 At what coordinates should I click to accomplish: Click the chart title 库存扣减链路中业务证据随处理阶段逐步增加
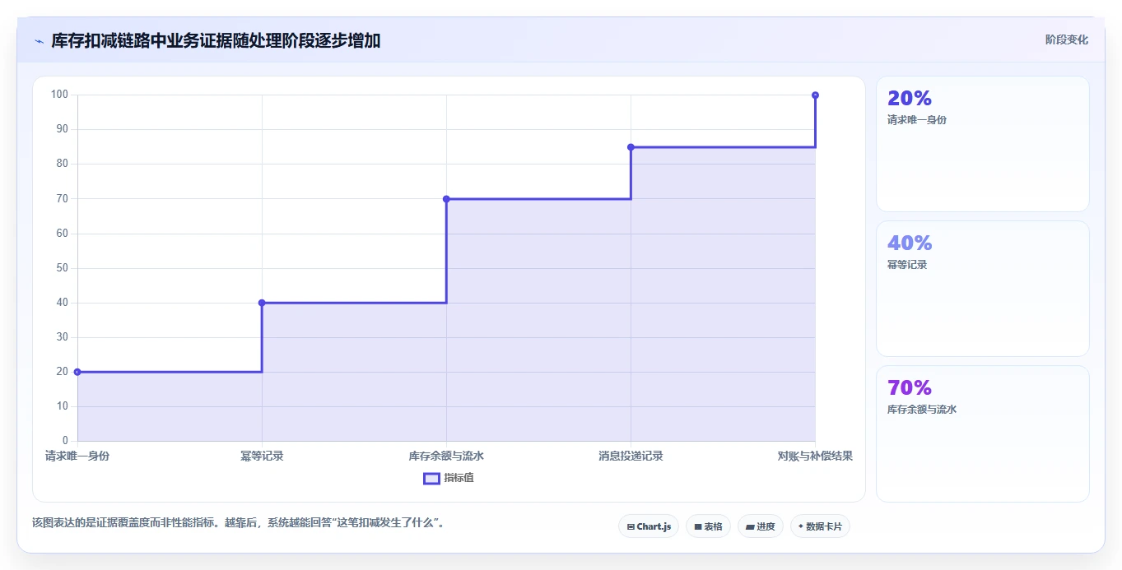[216, 41]
